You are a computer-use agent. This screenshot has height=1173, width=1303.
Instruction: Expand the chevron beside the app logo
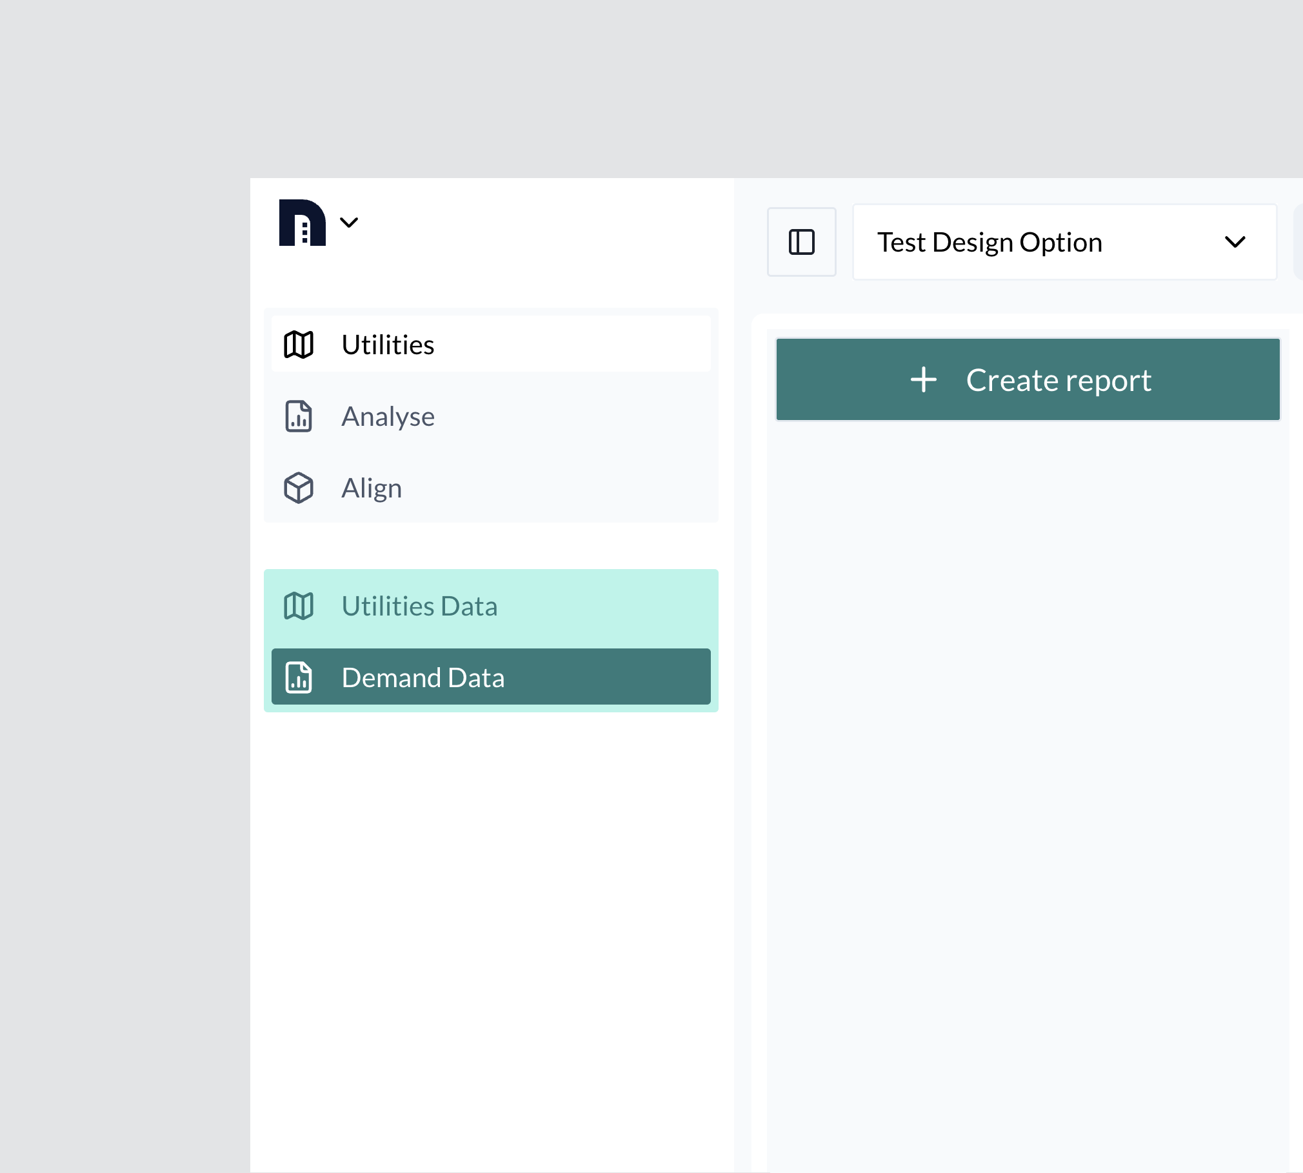(x=349, y=223)
